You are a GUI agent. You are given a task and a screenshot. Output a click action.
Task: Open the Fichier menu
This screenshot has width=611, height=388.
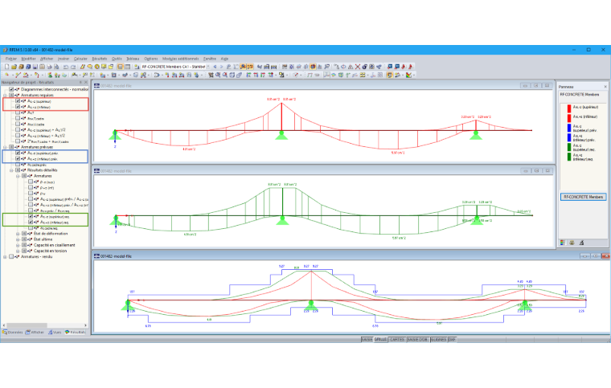tap(11, 59)
